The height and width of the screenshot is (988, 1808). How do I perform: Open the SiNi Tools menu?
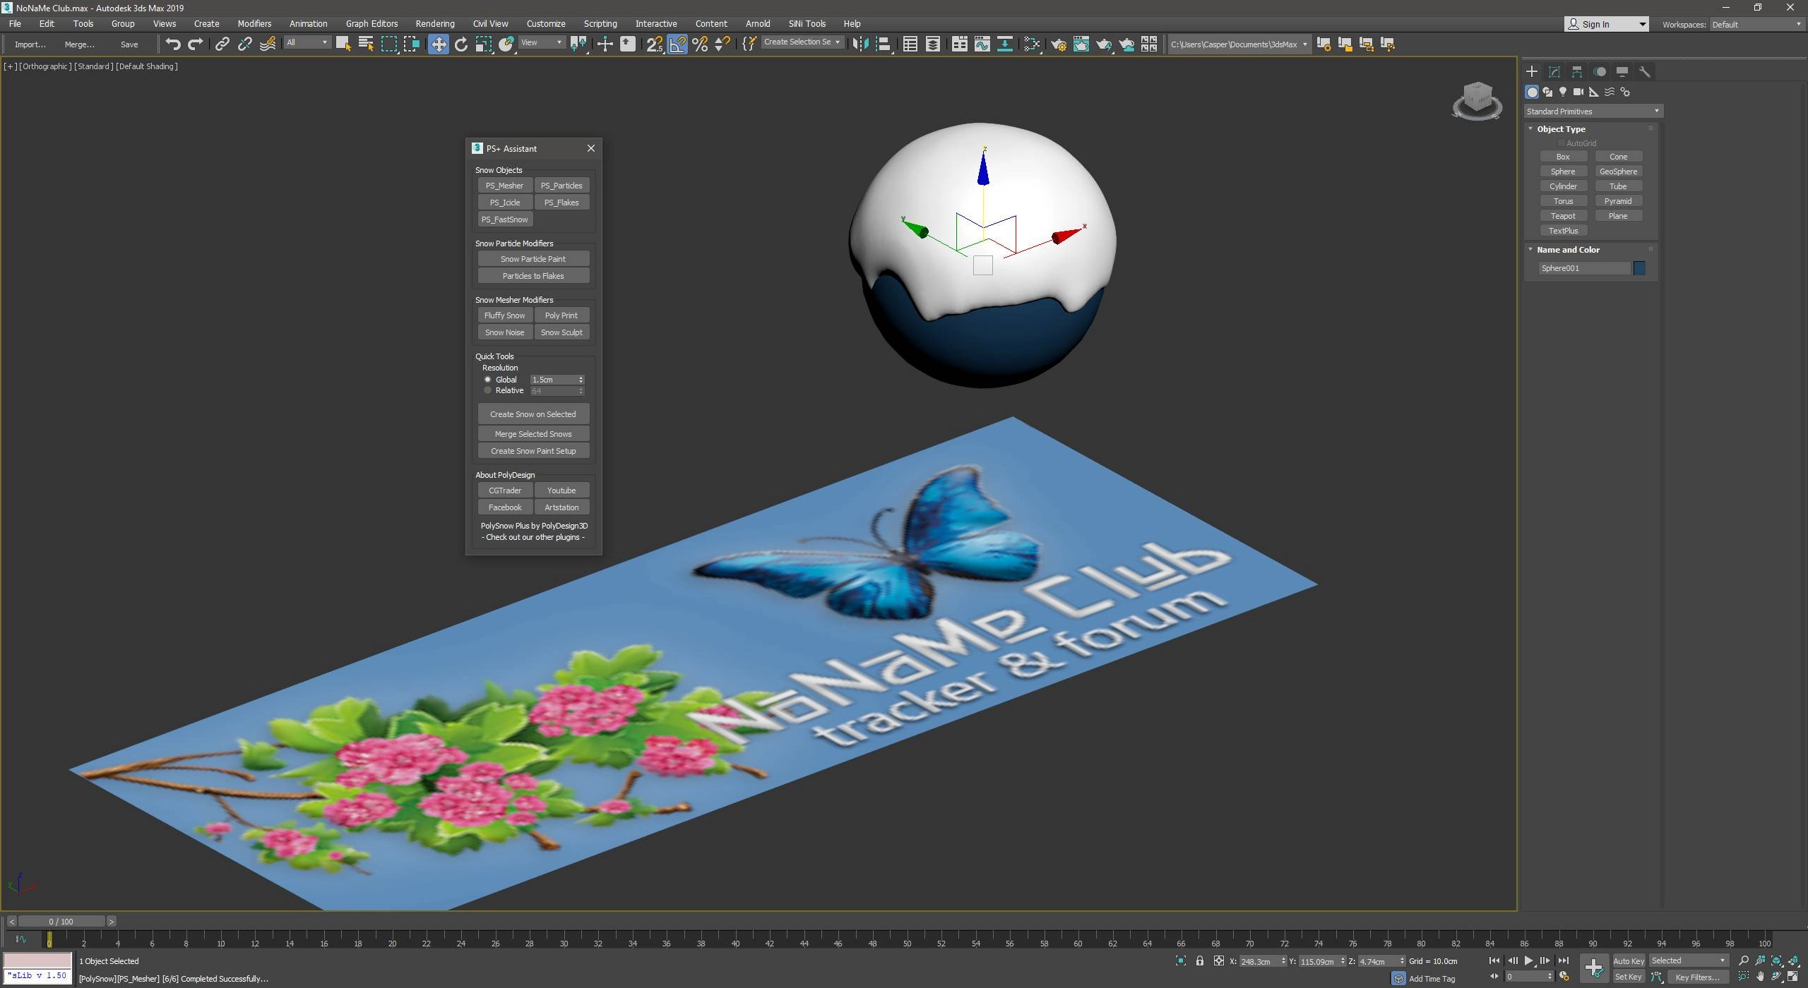807,23
